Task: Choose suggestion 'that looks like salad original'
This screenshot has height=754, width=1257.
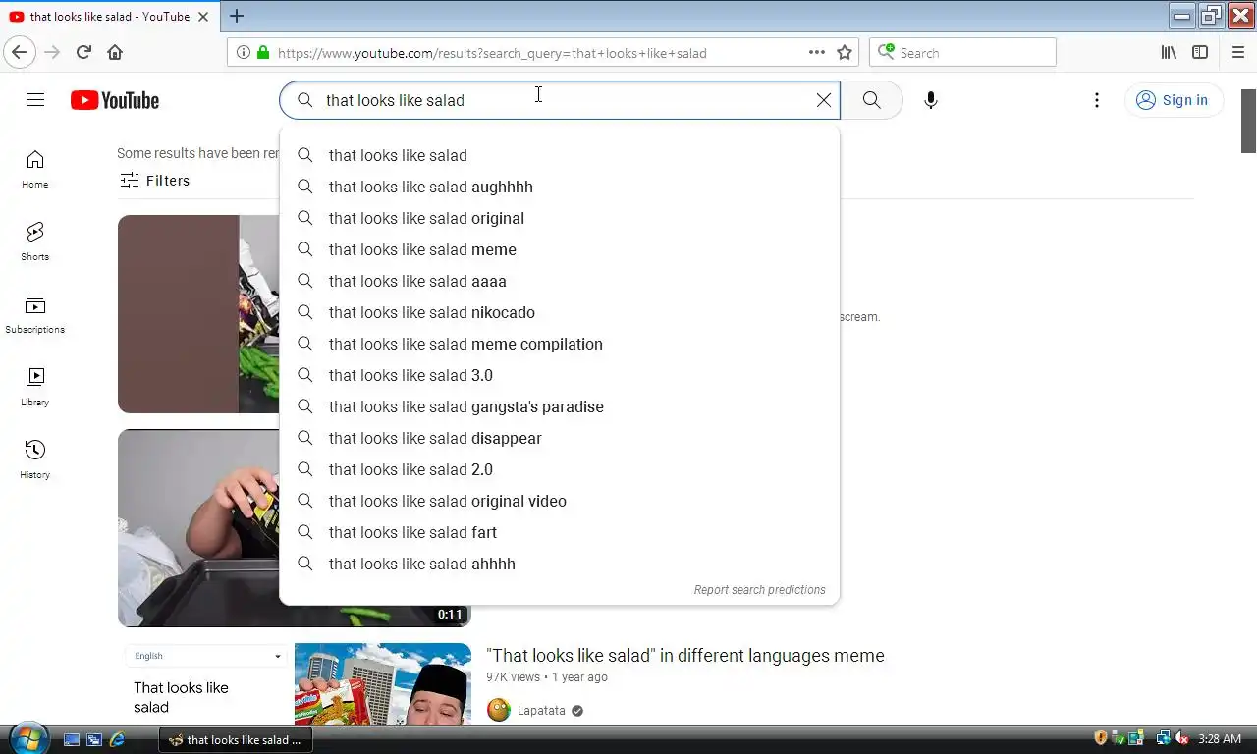Action: pos(560,218)
